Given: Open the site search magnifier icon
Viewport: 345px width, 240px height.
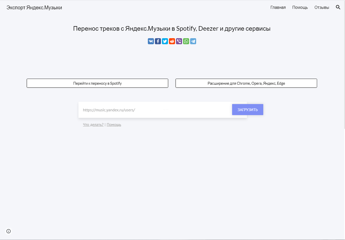Looking at the screenshot, I should coord(338,7).
